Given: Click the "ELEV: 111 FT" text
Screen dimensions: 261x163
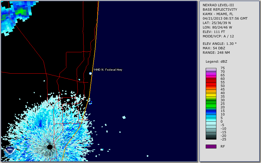Looking at the screenshot, I should [x=214, y=32].
